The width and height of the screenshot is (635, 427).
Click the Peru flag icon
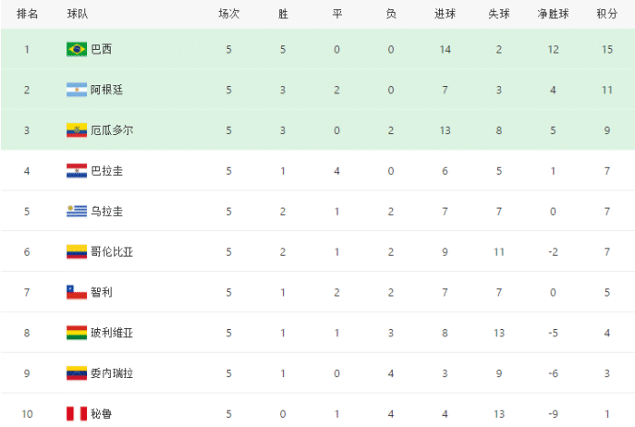(76, 413)
